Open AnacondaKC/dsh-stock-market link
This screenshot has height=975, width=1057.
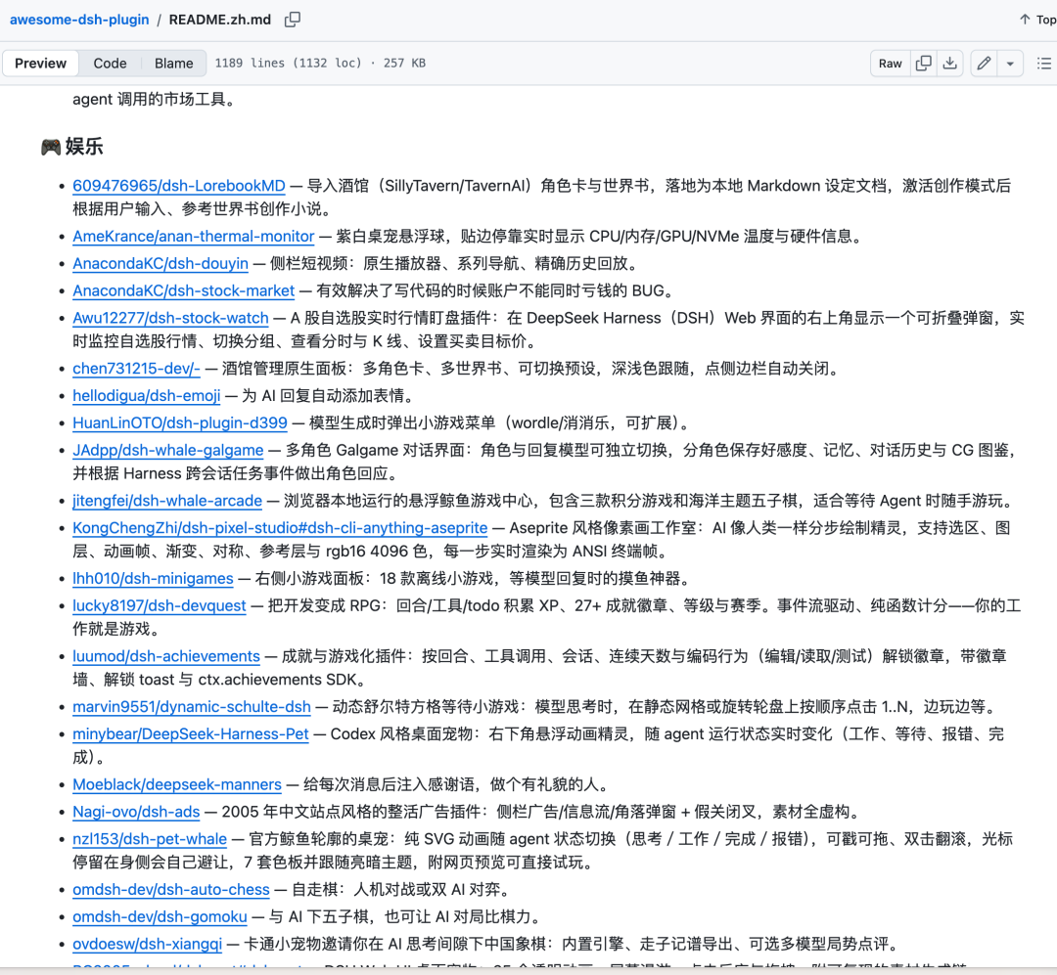(183, 290)
